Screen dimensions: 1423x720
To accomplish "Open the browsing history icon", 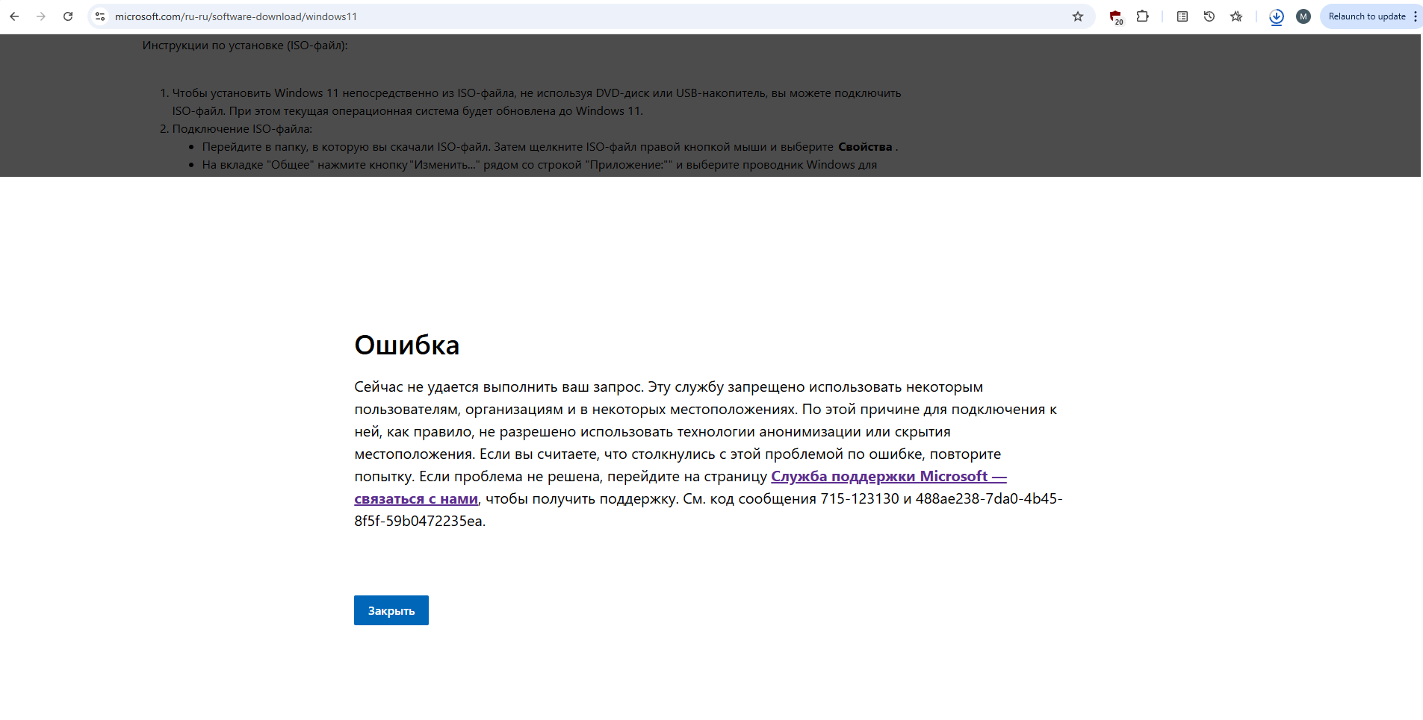I will [1209, 16].
